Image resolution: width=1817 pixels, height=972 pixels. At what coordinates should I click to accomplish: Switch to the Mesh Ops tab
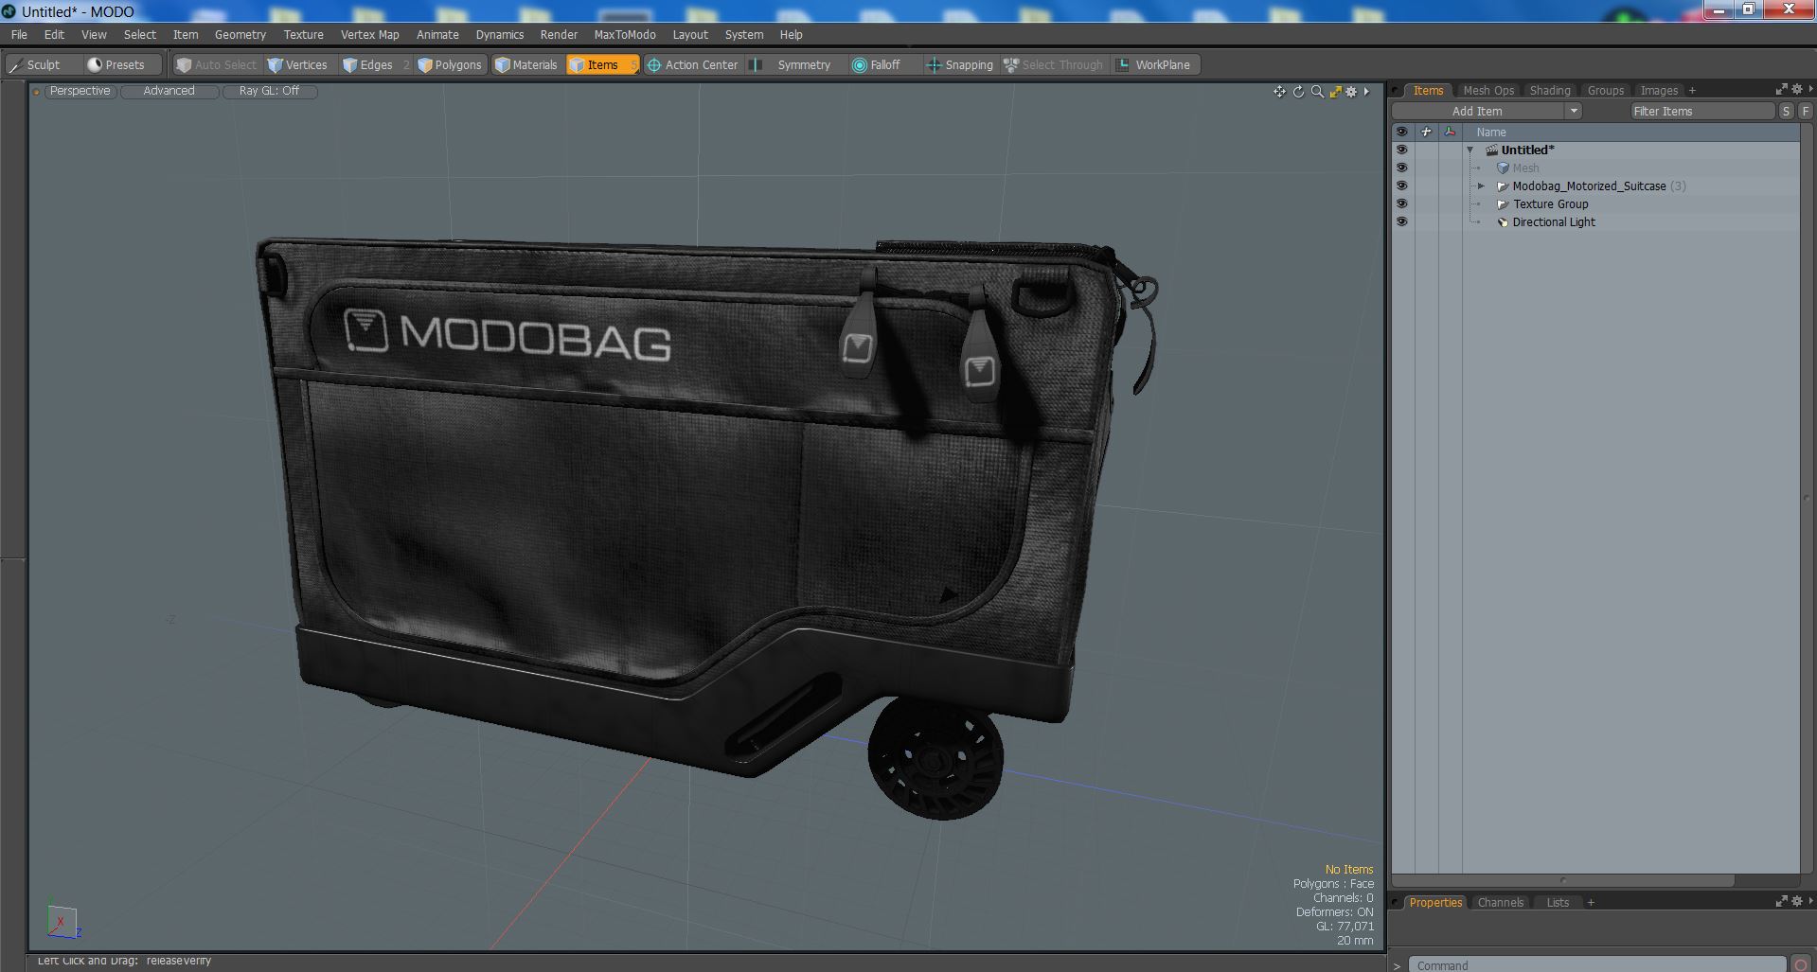[x=1488, y=90]
